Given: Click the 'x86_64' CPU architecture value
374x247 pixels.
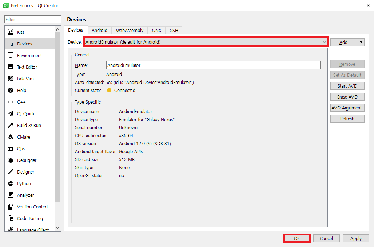Looking at the screenshot, I should (126, 135).
